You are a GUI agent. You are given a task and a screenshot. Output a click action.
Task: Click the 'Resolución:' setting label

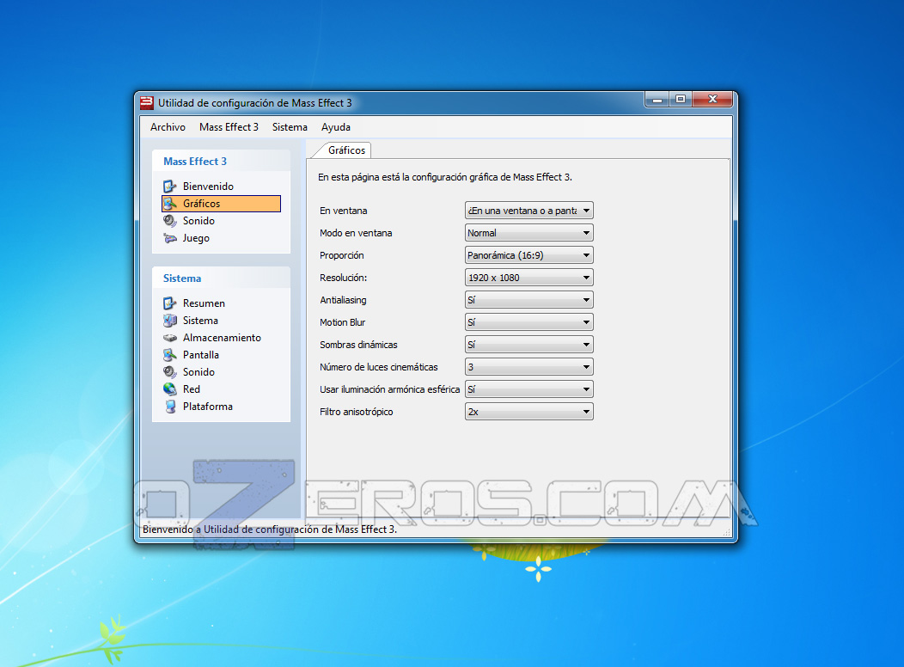pos(343,278)
